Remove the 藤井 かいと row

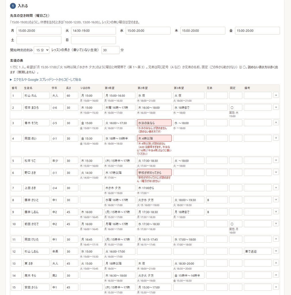click(276, 200)
